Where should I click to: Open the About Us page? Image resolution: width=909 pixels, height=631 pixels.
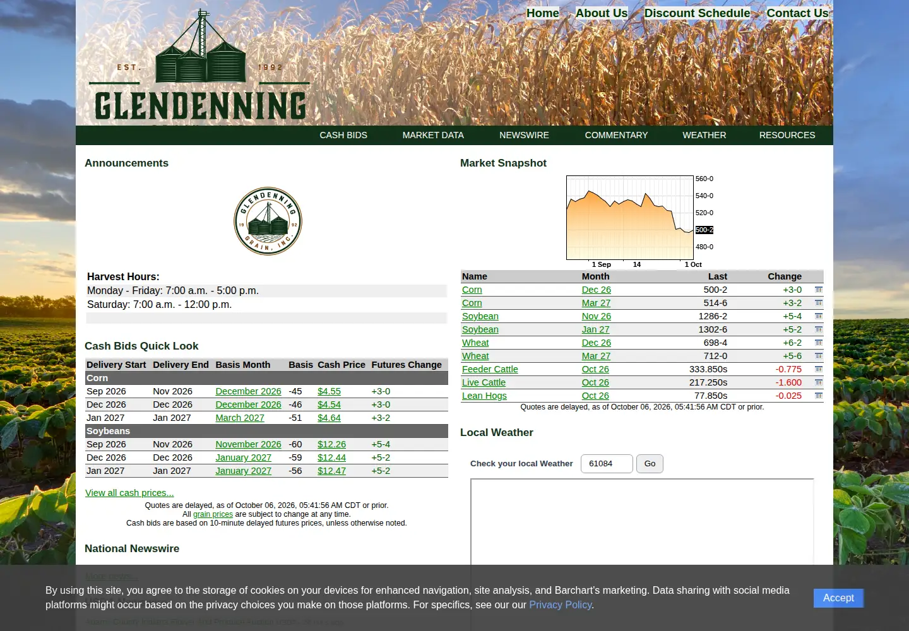pos(602,13)
